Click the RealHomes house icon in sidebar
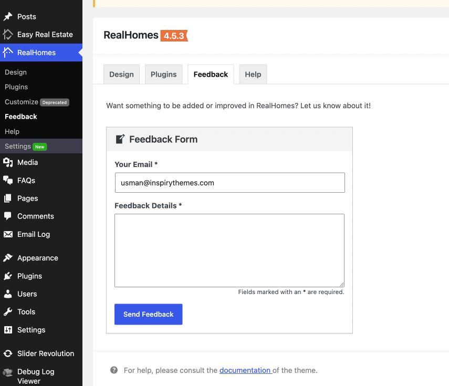 (8, 53)
